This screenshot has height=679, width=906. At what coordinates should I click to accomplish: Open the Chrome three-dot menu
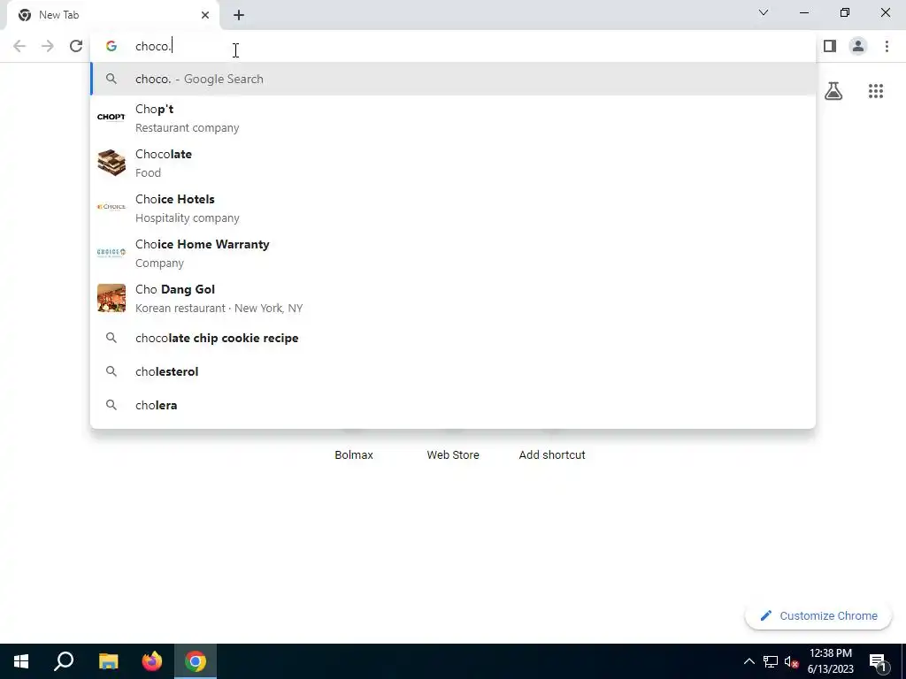coord(887,46)
